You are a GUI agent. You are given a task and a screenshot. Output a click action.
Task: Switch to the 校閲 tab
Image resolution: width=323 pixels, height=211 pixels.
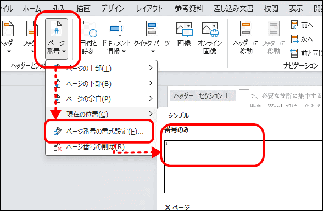click(x=271, y=9)
